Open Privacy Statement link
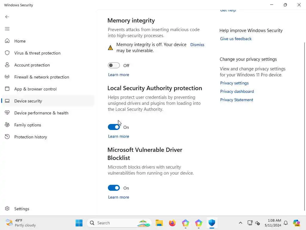Screen dimensions: 306x230 [x=237, y=100]
